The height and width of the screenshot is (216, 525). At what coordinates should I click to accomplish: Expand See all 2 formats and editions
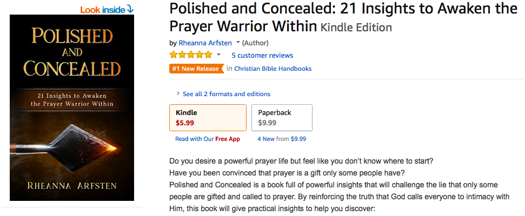point(226,94)
